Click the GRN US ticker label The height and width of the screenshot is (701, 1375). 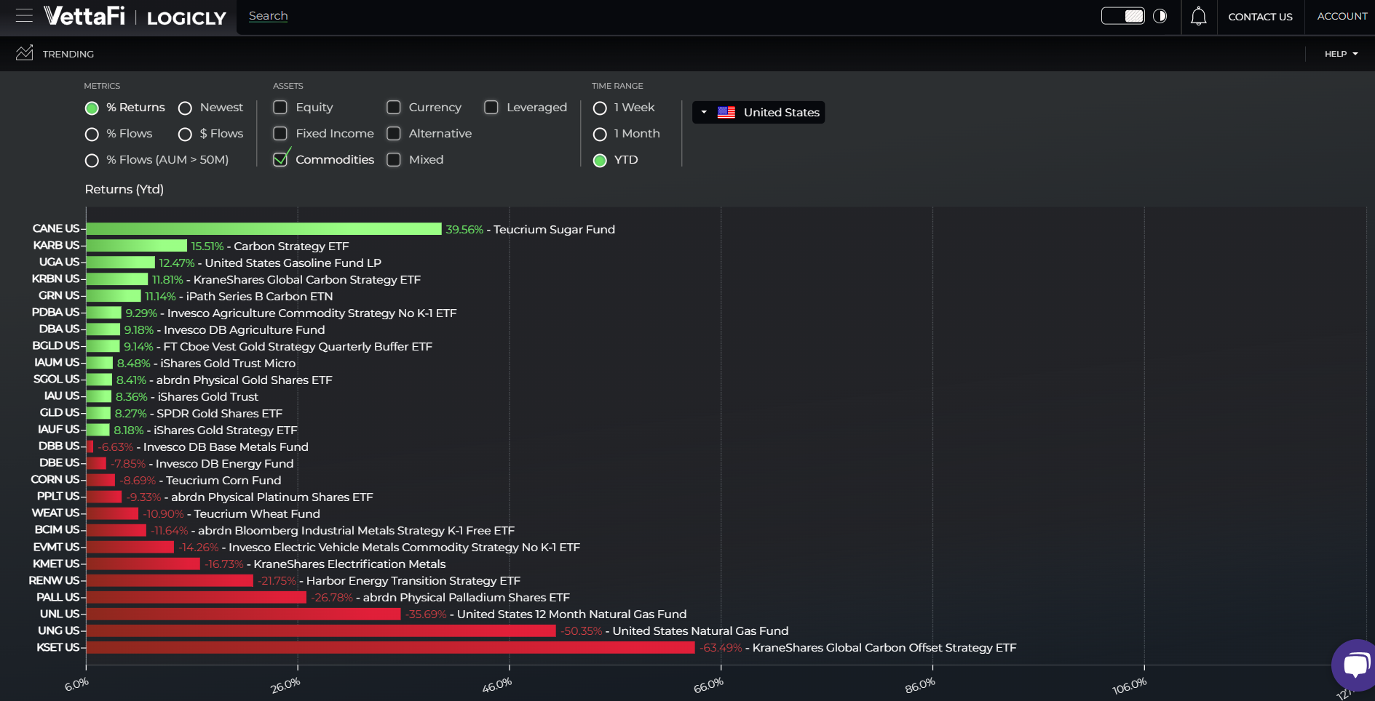click(59, 295)
